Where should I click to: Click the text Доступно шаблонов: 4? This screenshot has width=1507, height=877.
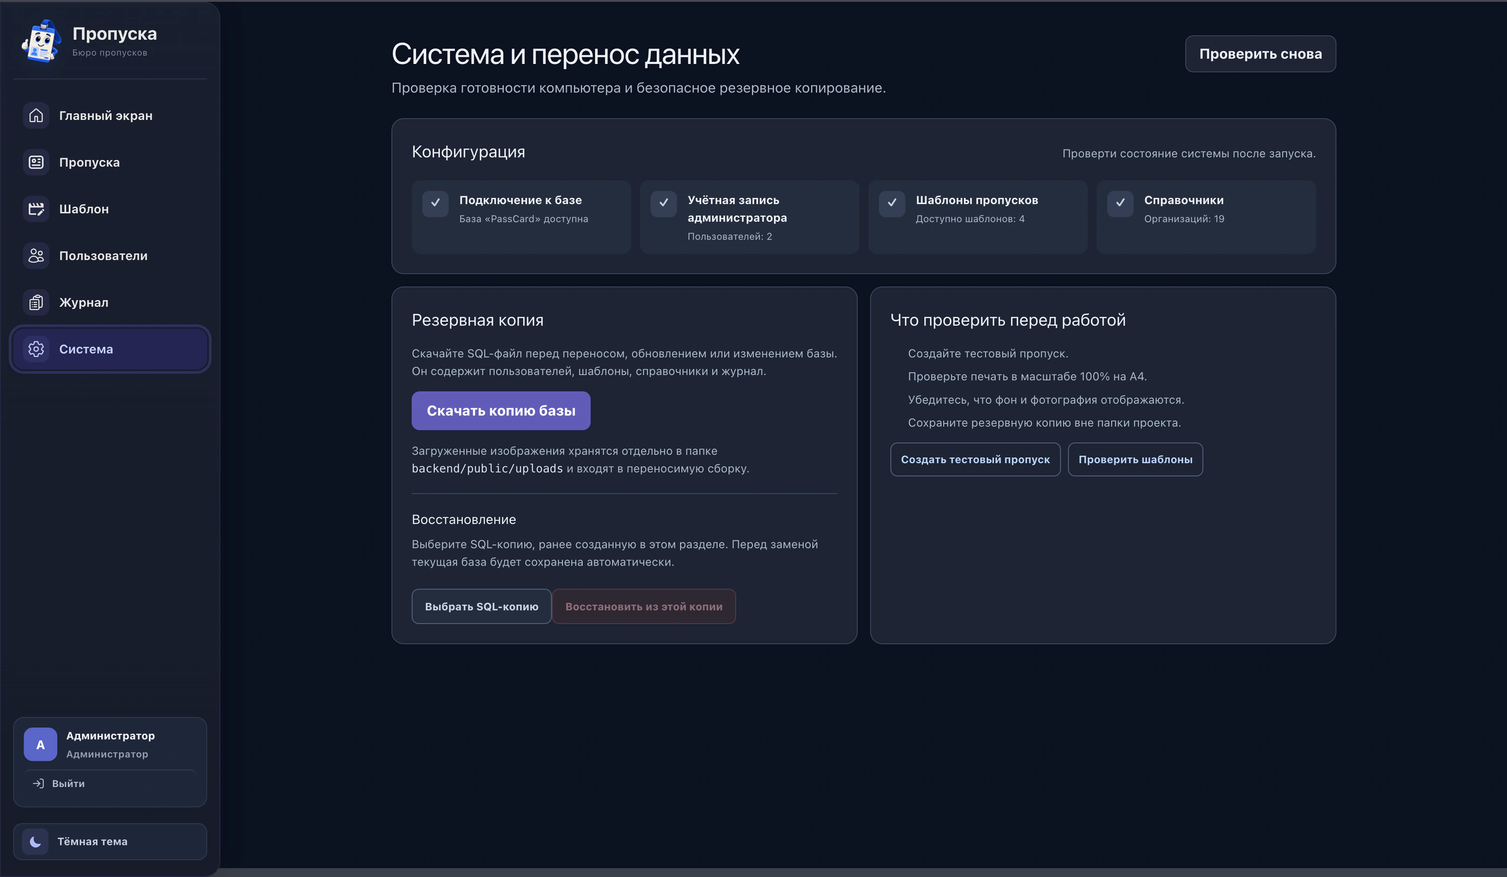pos(970,219)
